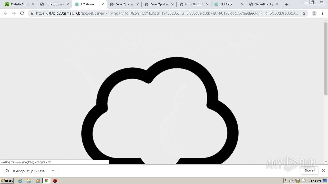This screenshot has width=328, height=184.
Task: Close the first https://www.lo tab
Action: coord(68,4)
